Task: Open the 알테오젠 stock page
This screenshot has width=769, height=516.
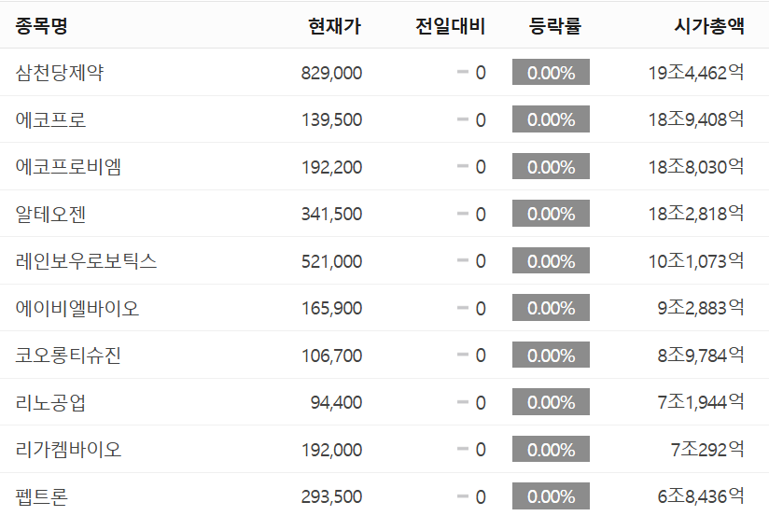Action: (x=50, y=214)
